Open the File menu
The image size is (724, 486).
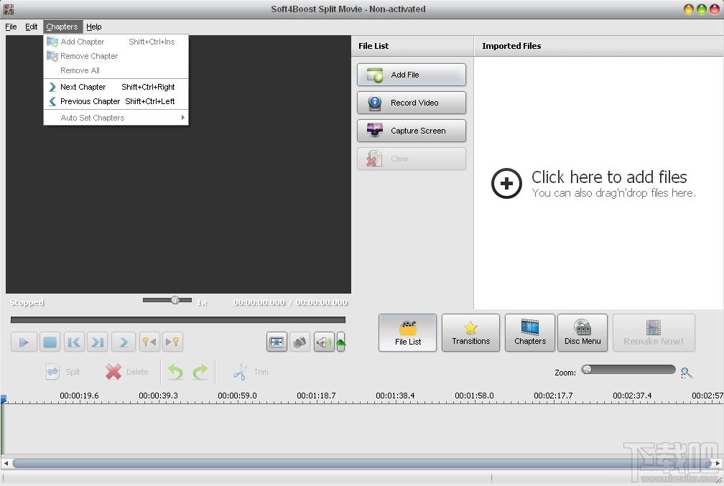point(11,27)
